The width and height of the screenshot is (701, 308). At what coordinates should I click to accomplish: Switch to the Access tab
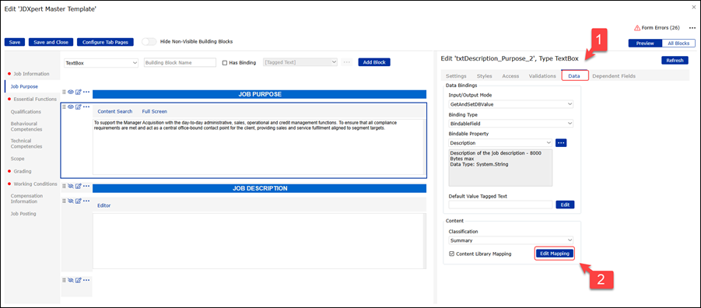510,76
